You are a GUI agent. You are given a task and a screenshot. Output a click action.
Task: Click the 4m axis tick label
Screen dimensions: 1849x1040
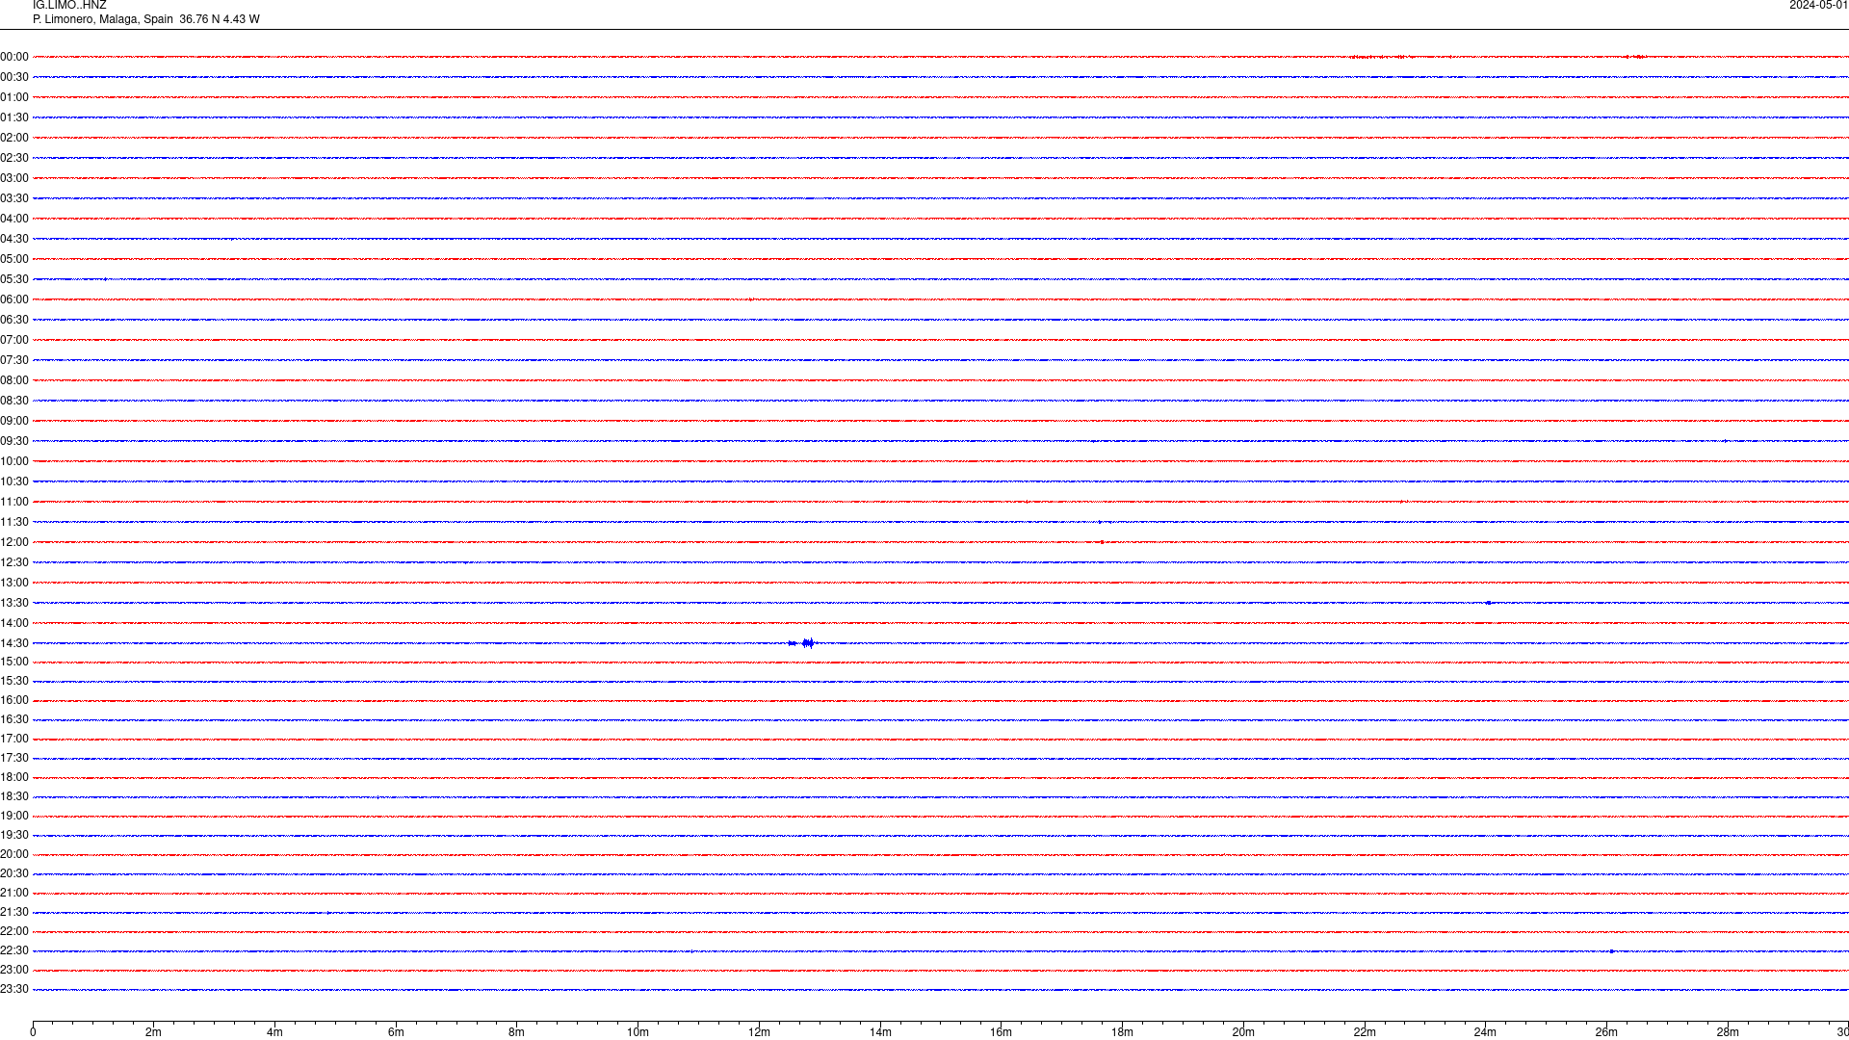pos(275,1032)
